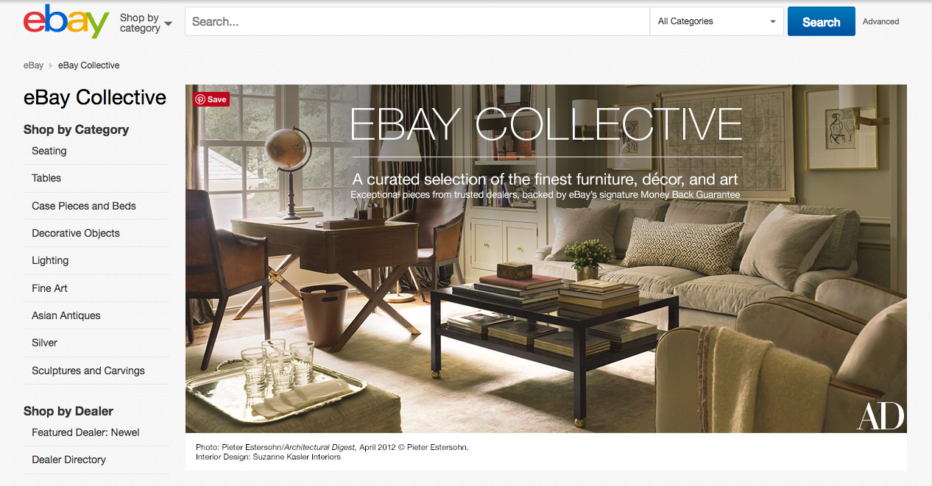The image size is (932, 486).
Task: Save banner image with Pinterest button
Action: (x=211, y=99)
